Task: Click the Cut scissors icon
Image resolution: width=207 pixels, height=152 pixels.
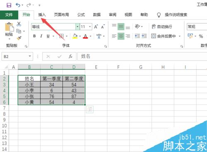Action: tap(19, 24)
